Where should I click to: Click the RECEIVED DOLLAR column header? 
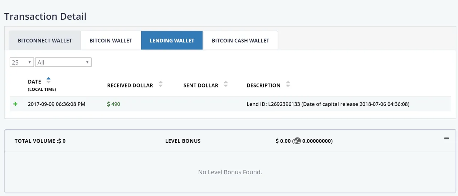(x=130, y=85)
